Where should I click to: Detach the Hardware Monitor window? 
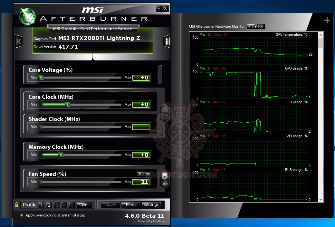[256, 26]
